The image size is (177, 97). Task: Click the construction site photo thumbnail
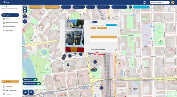coord(74,36)
